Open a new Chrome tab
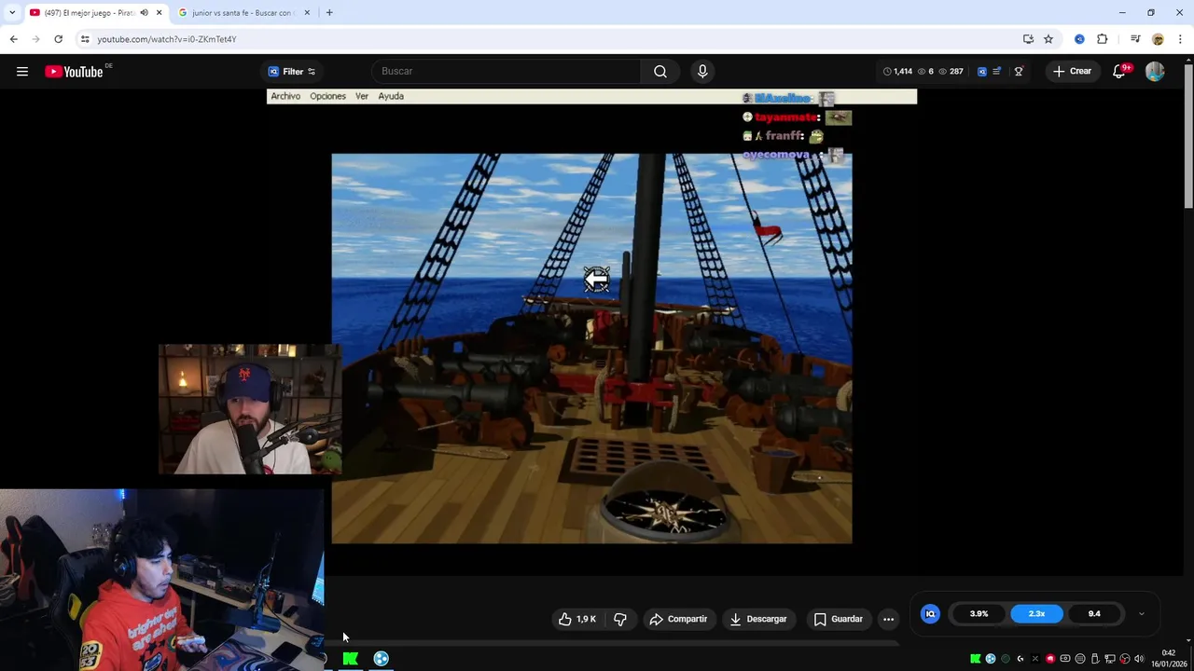This screenshot has width=1194, height=671. (329, 13)
